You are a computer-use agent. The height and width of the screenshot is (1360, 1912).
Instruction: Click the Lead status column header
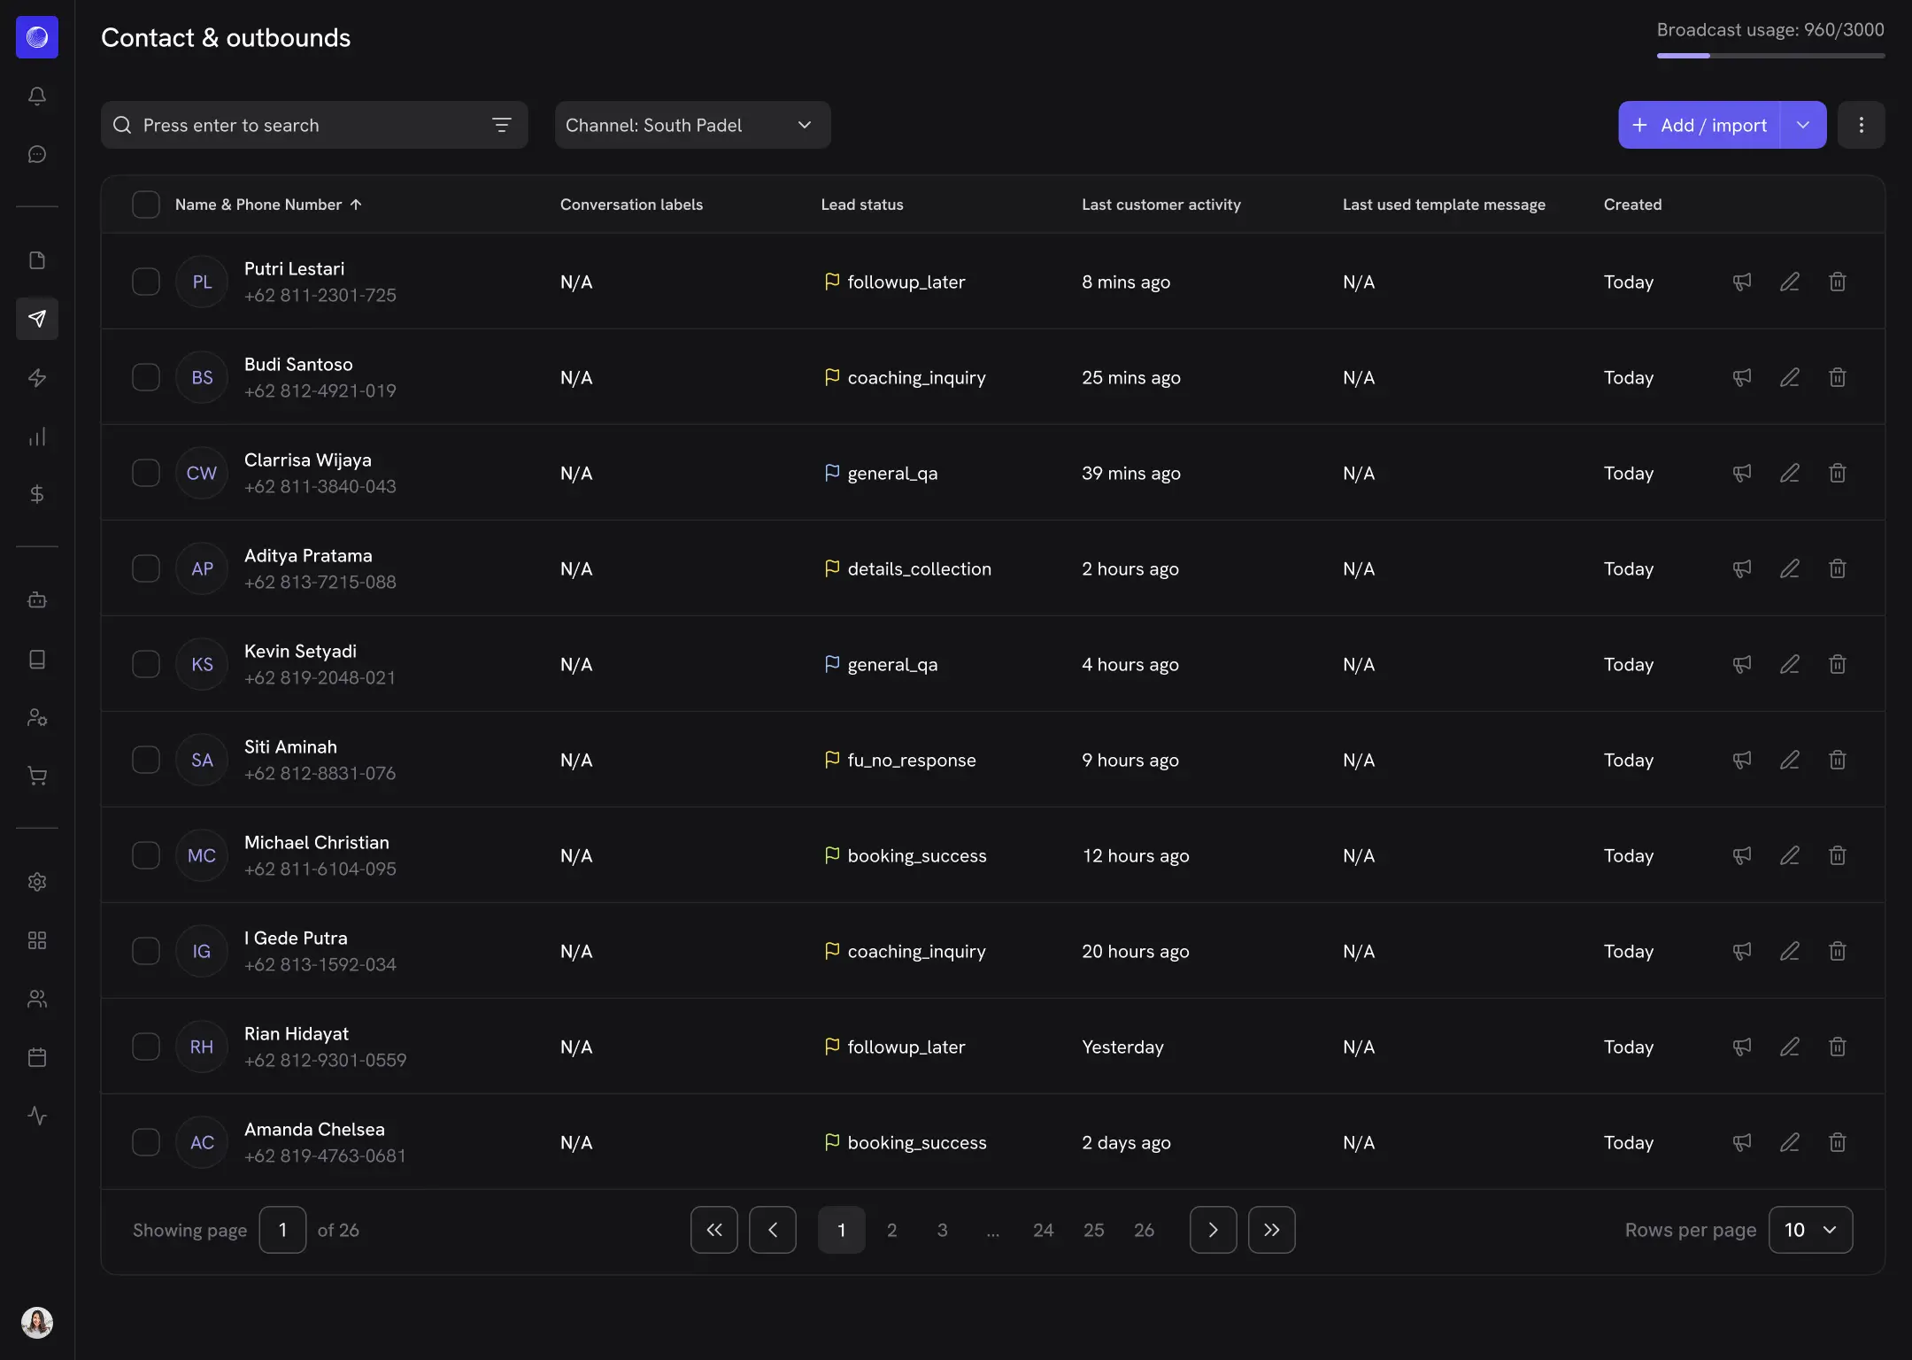(862, 205)
